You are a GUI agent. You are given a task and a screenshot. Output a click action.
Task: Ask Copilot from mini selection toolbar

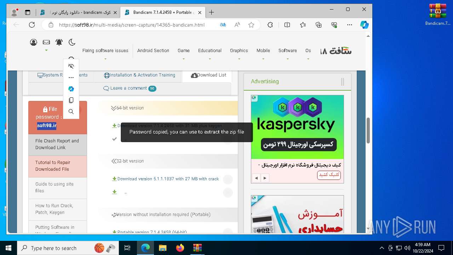(x=71, y=89)
